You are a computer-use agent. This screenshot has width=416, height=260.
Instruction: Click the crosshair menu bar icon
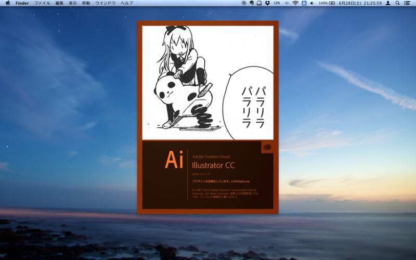(x=287, y=3)
